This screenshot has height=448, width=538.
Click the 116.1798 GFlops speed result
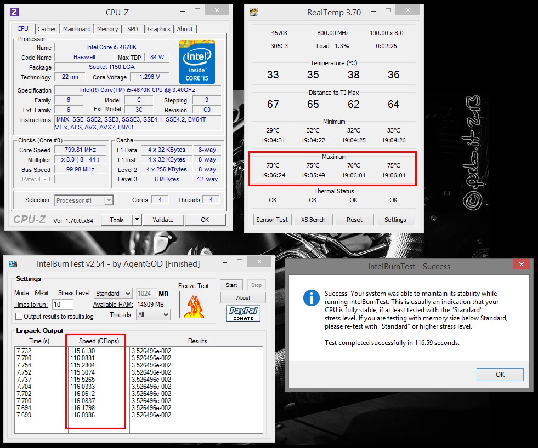83,408
